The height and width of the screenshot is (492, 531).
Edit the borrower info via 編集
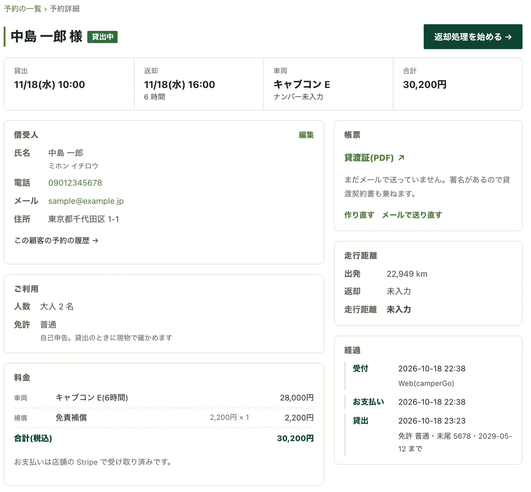(306, 135)
